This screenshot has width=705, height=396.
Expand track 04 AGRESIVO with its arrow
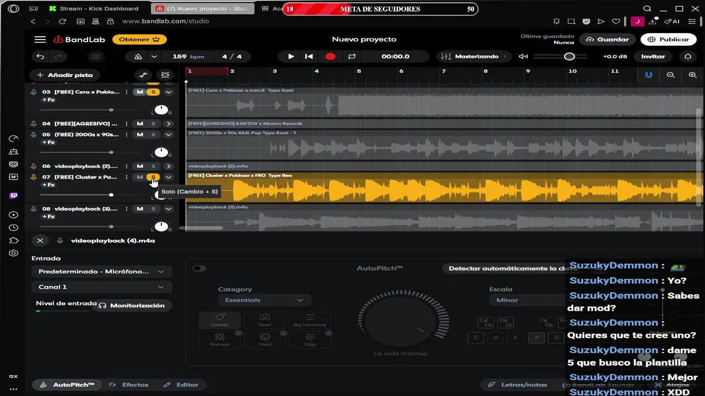(x=169, y=124)
